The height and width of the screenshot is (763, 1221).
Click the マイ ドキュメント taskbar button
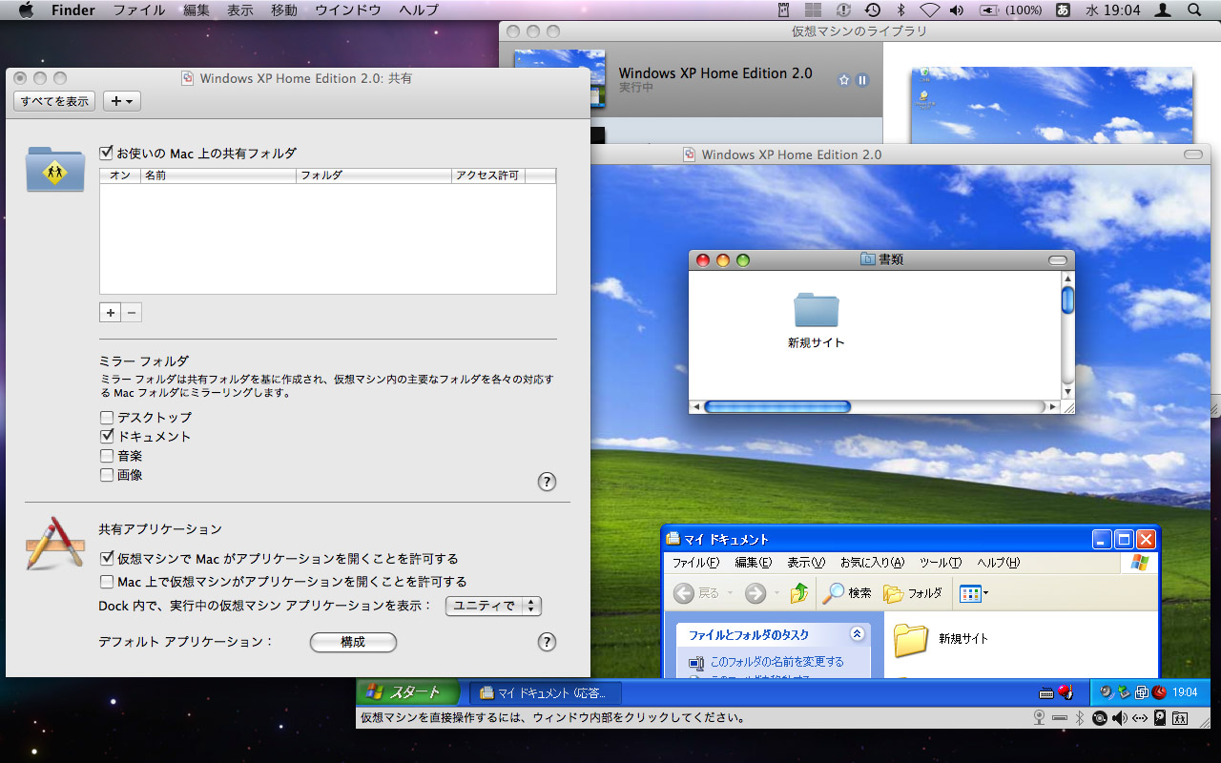[545, 693]
